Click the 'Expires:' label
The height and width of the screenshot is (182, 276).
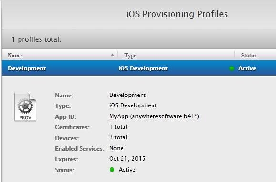click(66, 159)
